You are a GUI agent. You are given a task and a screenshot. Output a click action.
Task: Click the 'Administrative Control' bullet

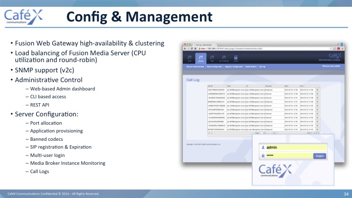pos(49,80)
